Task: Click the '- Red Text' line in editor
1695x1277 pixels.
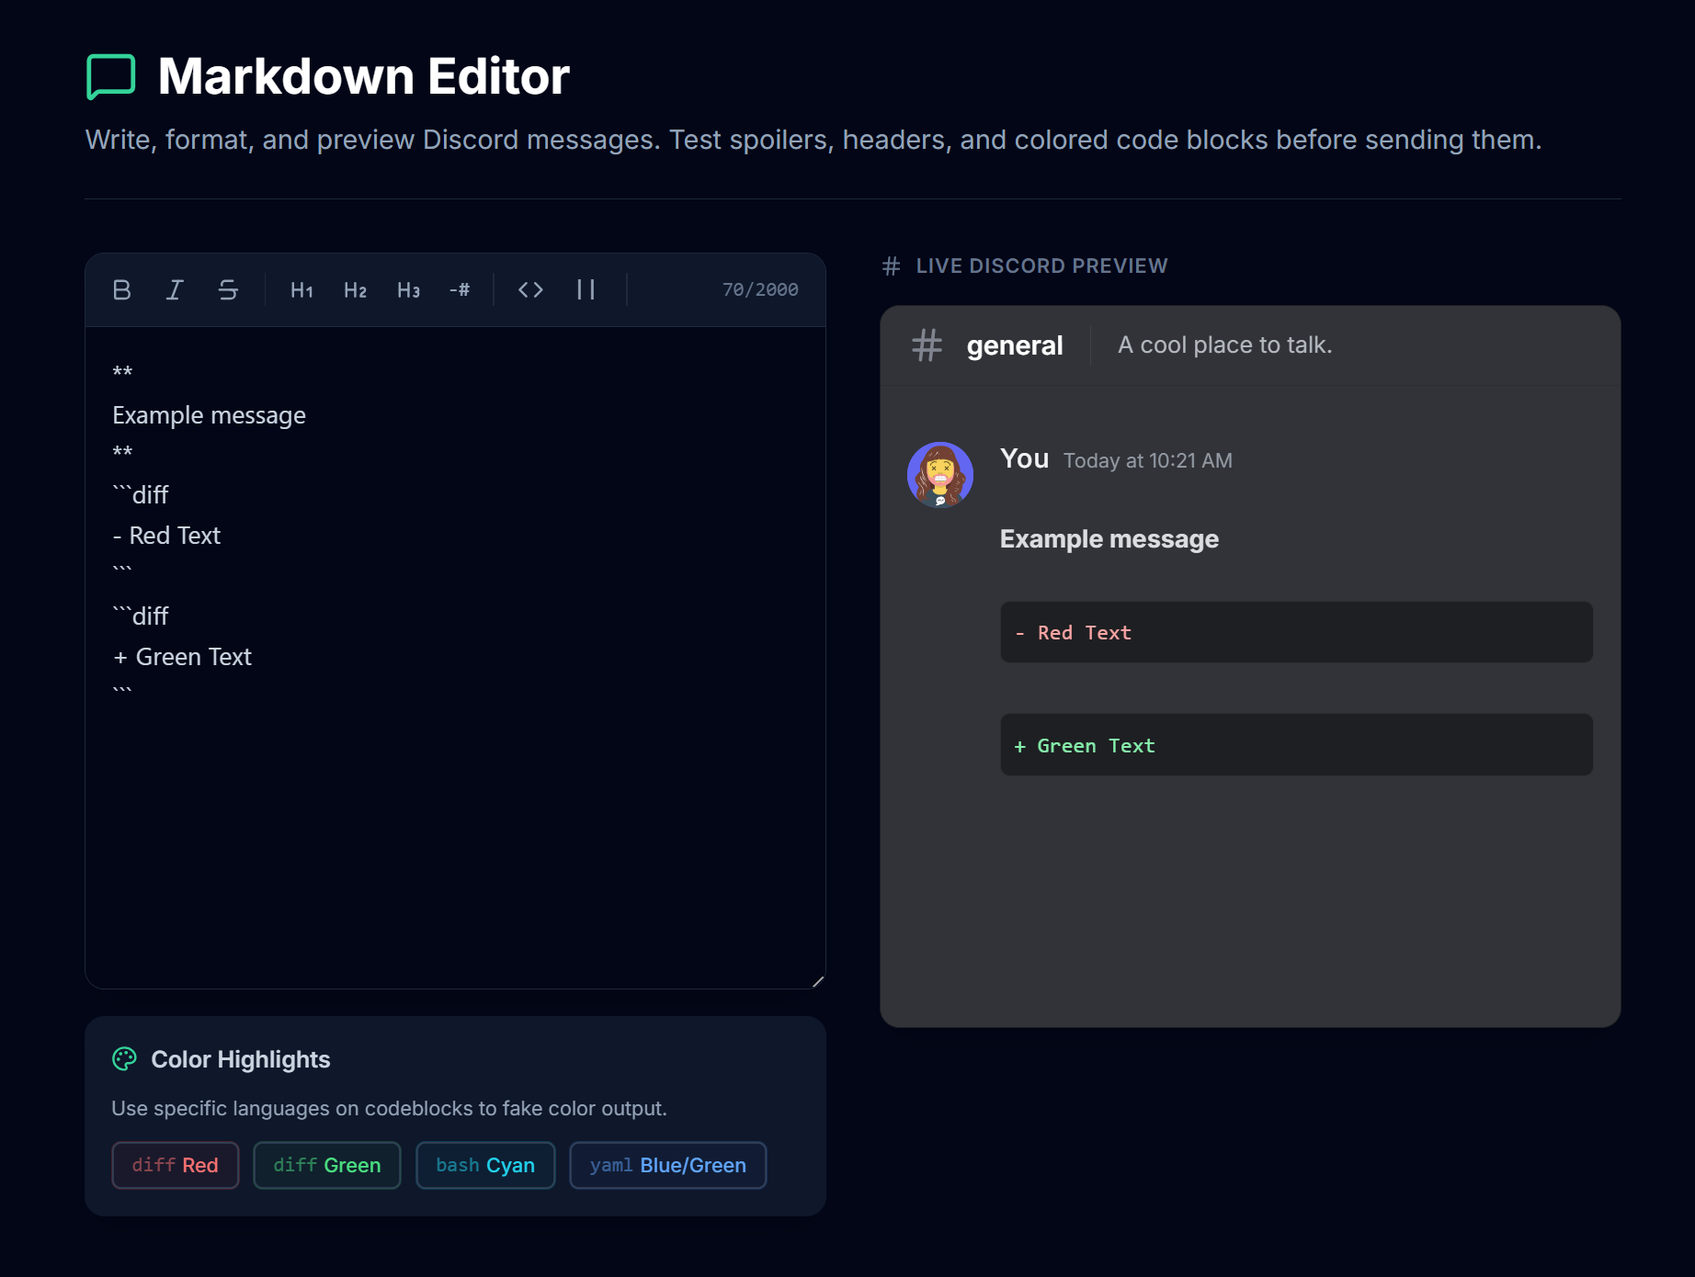Action: (166, 536)
